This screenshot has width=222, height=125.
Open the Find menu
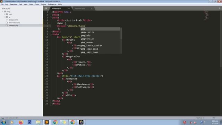(20, 5)
